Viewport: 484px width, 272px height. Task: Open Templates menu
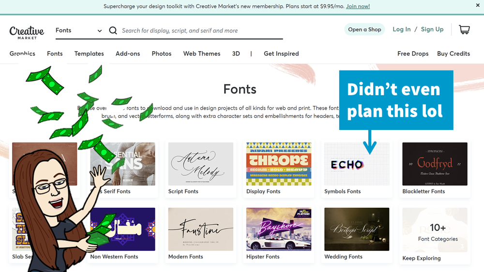point(89,54)
